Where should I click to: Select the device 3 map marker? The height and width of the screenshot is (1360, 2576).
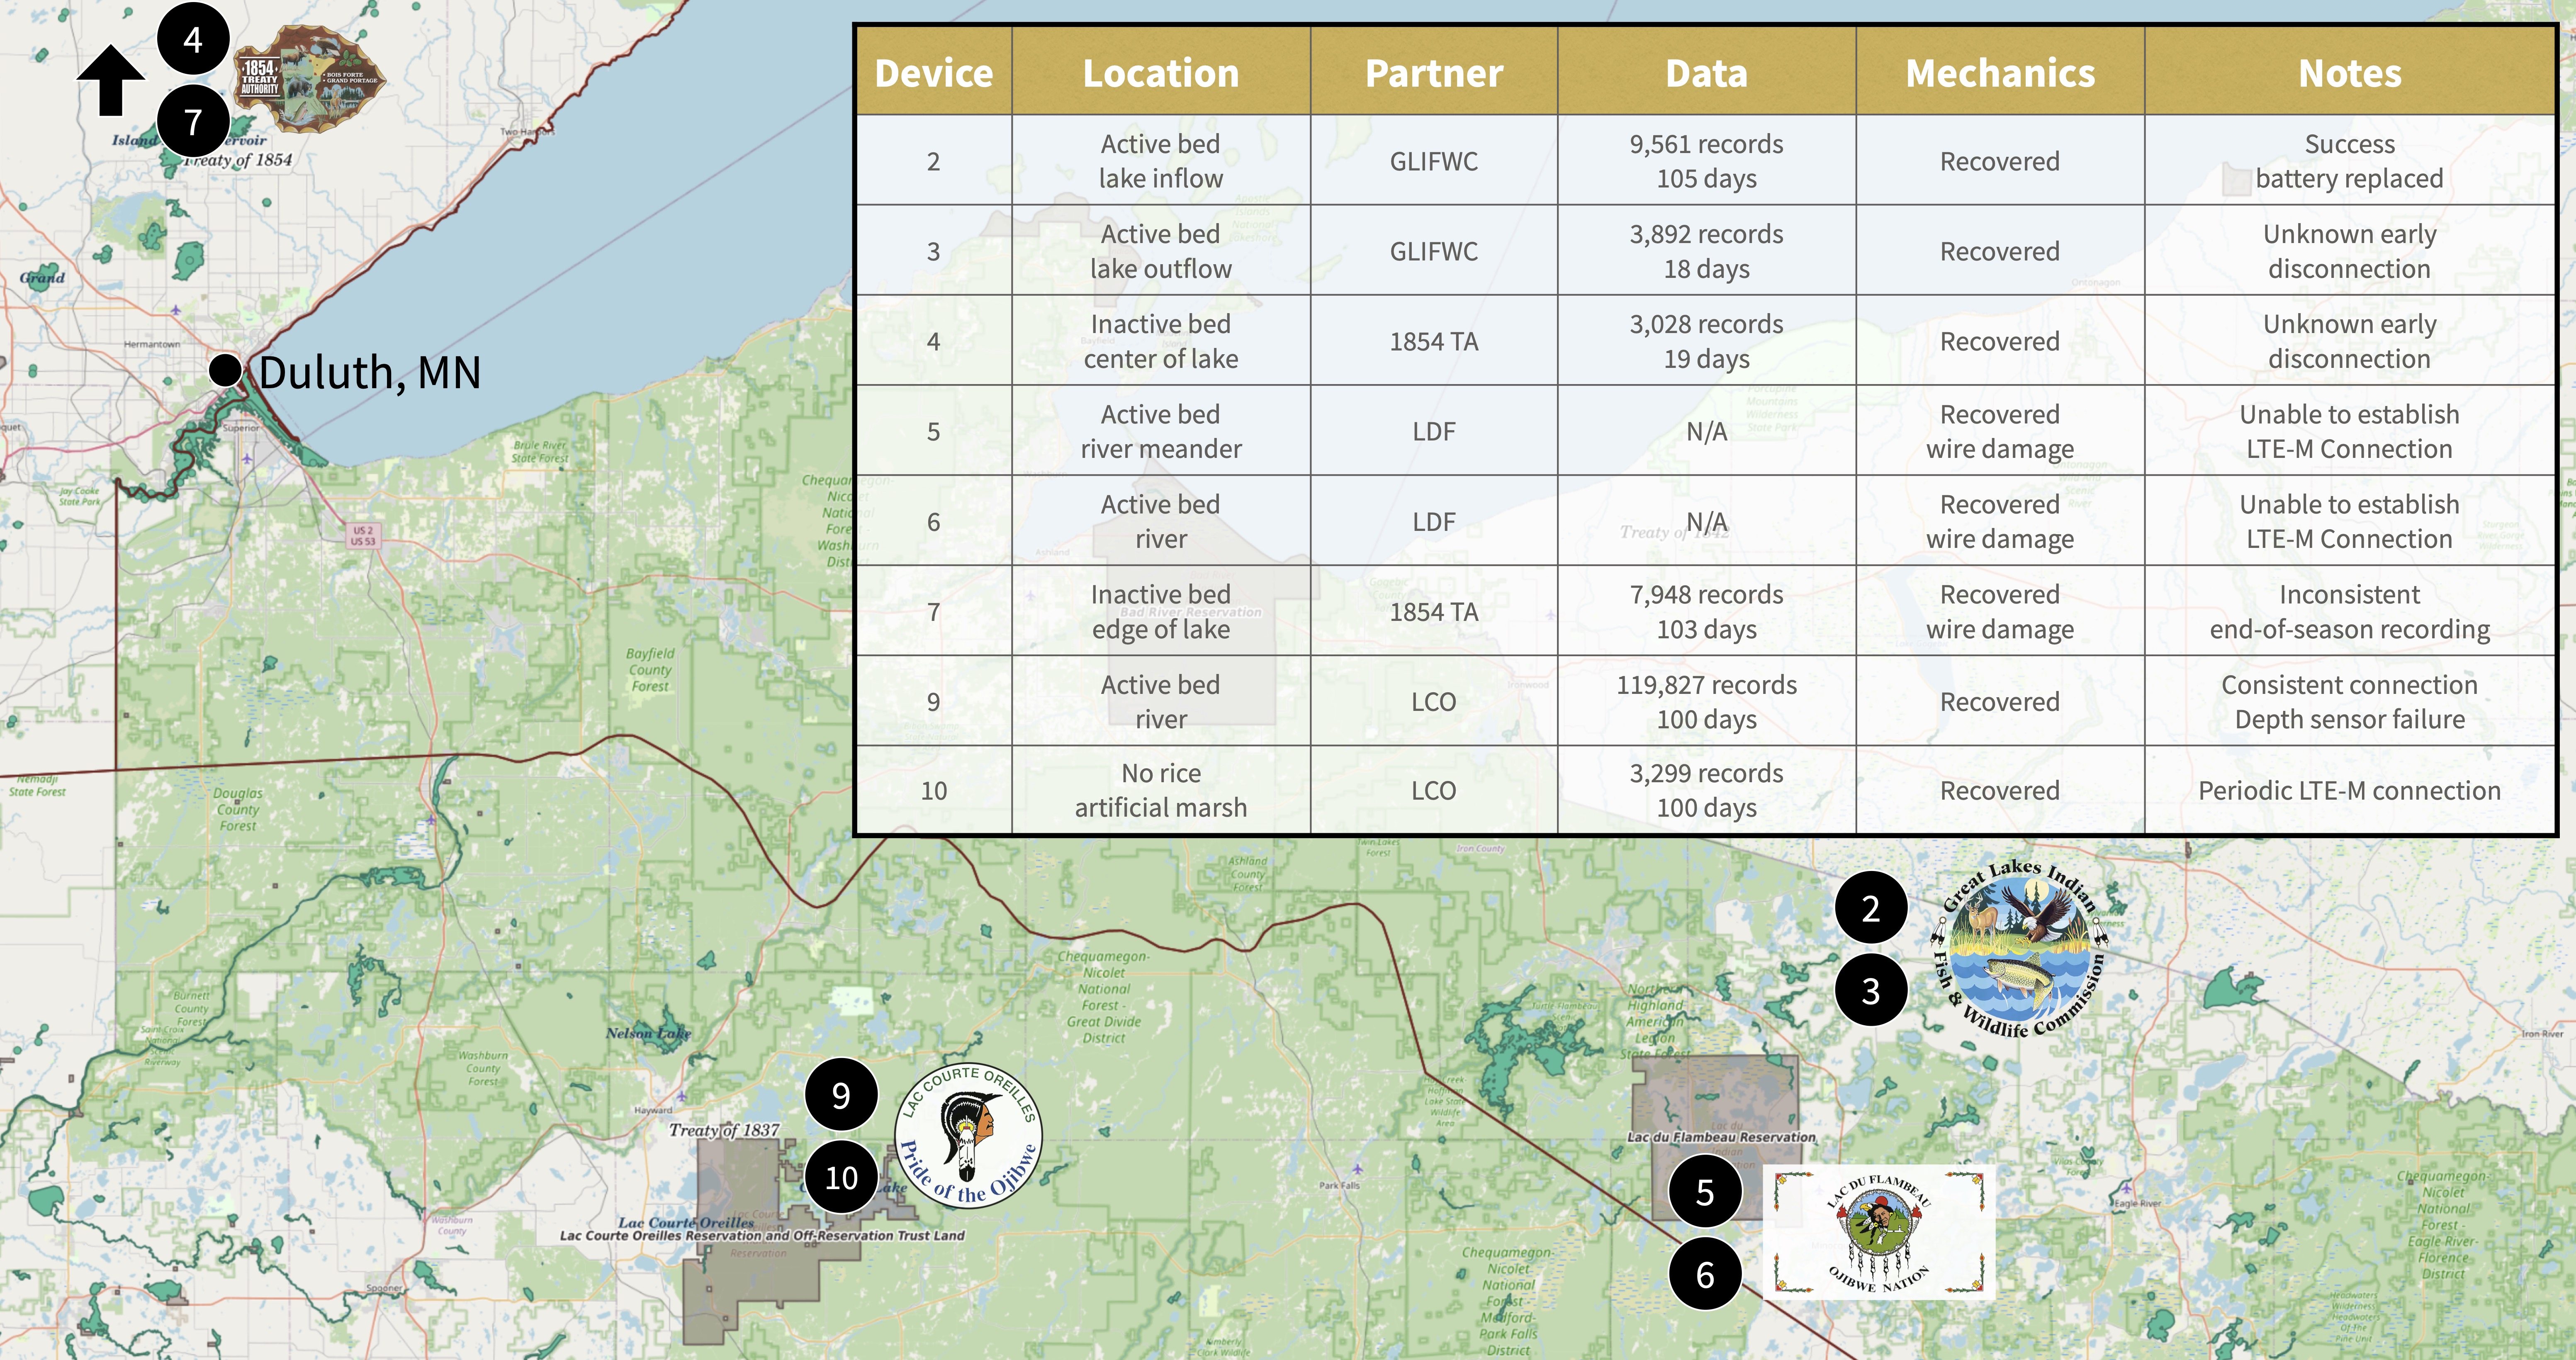coord(1870,990)
